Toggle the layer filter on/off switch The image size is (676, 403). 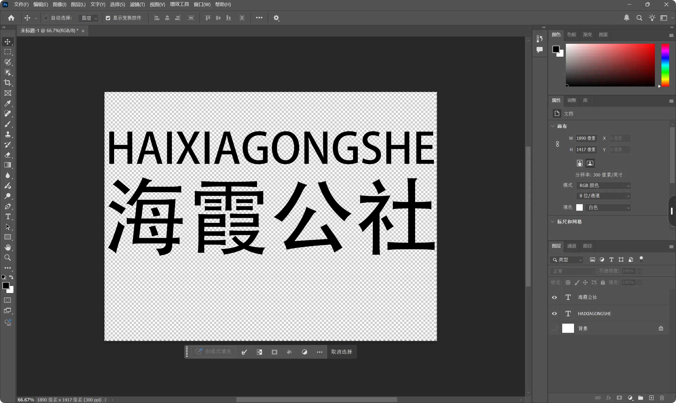coord(641,259)
